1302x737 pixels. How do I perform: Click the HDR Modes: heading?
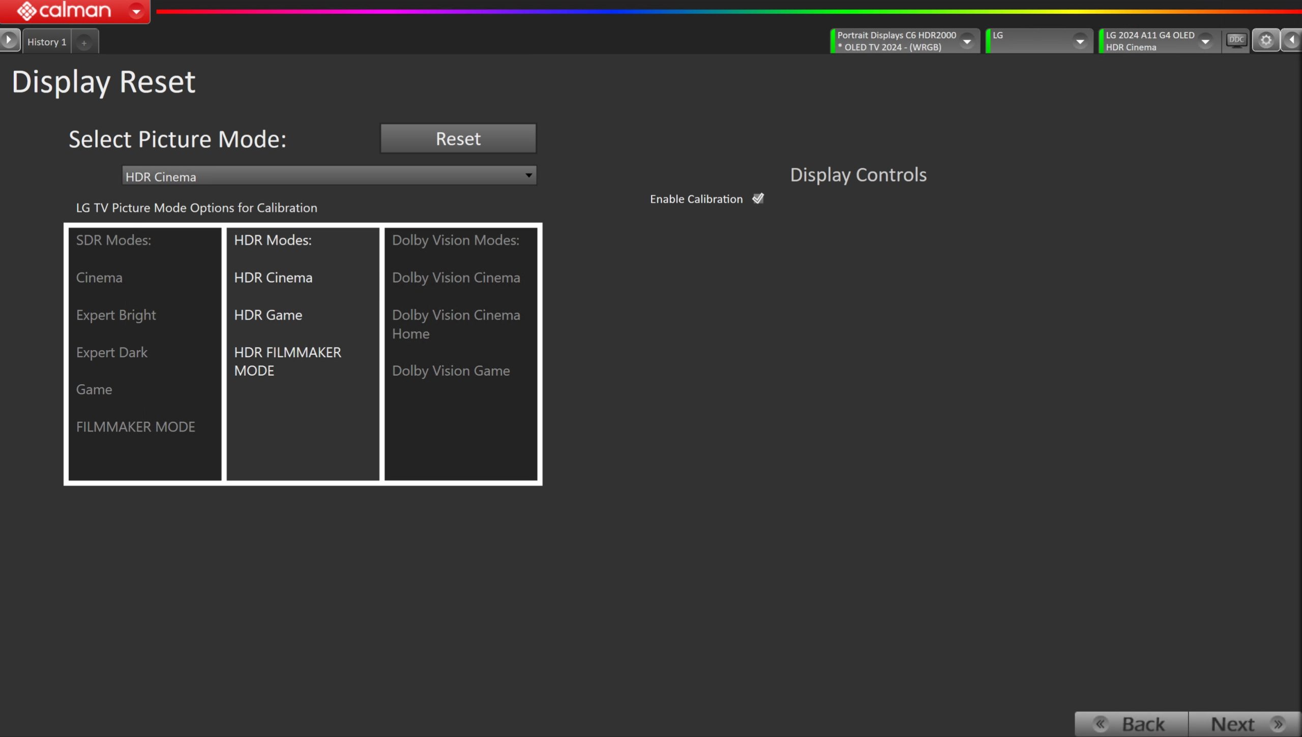pyautogui.click(x=273, y=240)
